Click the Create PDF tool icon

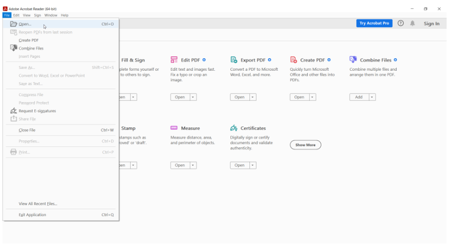click(x=293, y=60)
